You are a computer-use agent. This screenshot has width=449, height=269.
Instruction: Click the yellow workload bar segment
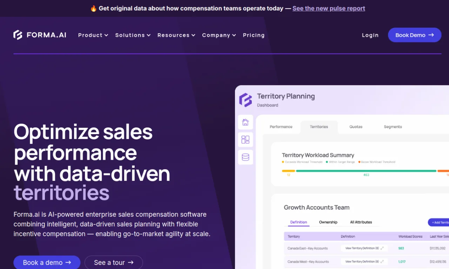[x=288, y=171]
